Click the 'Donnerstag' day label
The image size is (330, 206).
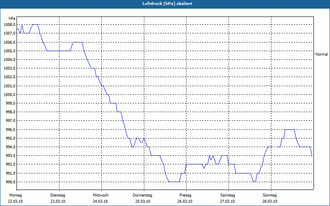[x=142, y=195]
